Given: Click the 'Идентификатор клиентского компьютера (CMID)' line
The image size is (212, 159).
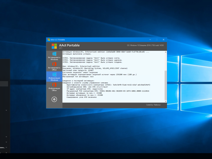Looking at the screenshot, I should 108,85.
